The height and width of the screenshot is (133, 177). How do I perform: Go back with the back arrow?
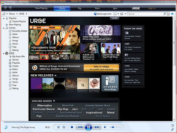click(x=5, y=8)
